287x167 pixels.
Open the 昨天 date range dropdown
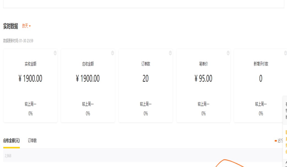tap(26, 26)
